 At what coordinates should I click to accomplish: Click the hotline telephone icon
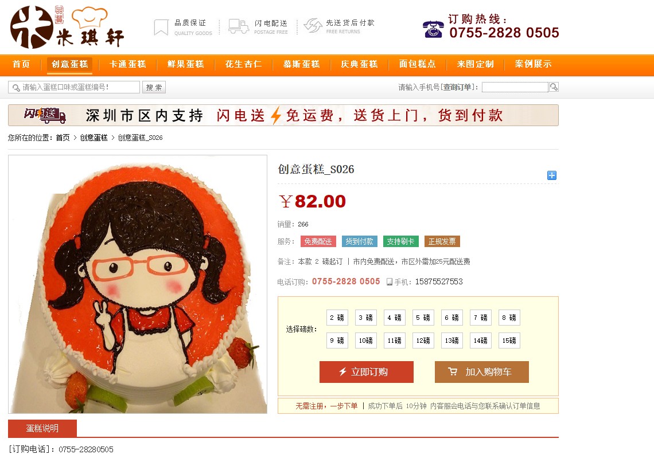click(x=433, y=29)
